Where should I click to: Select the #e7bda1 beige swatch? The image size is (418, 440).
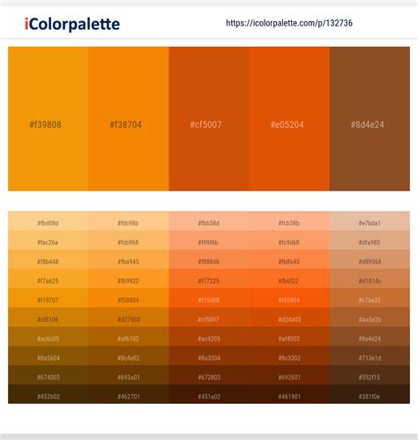click(x=369, y=221)
